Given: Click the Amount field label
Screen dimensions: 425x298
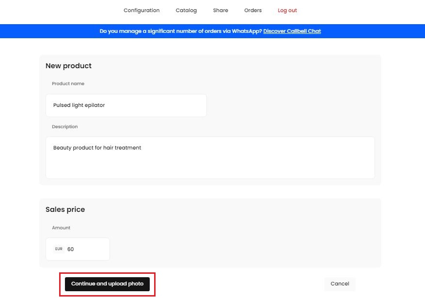Looking at the screenshot, I should 61,228.
